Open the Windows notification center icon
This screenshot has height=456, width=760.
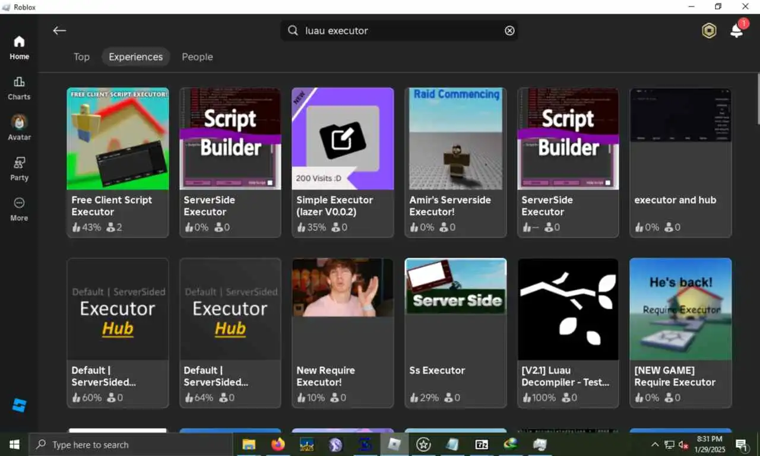pos(742,445)
